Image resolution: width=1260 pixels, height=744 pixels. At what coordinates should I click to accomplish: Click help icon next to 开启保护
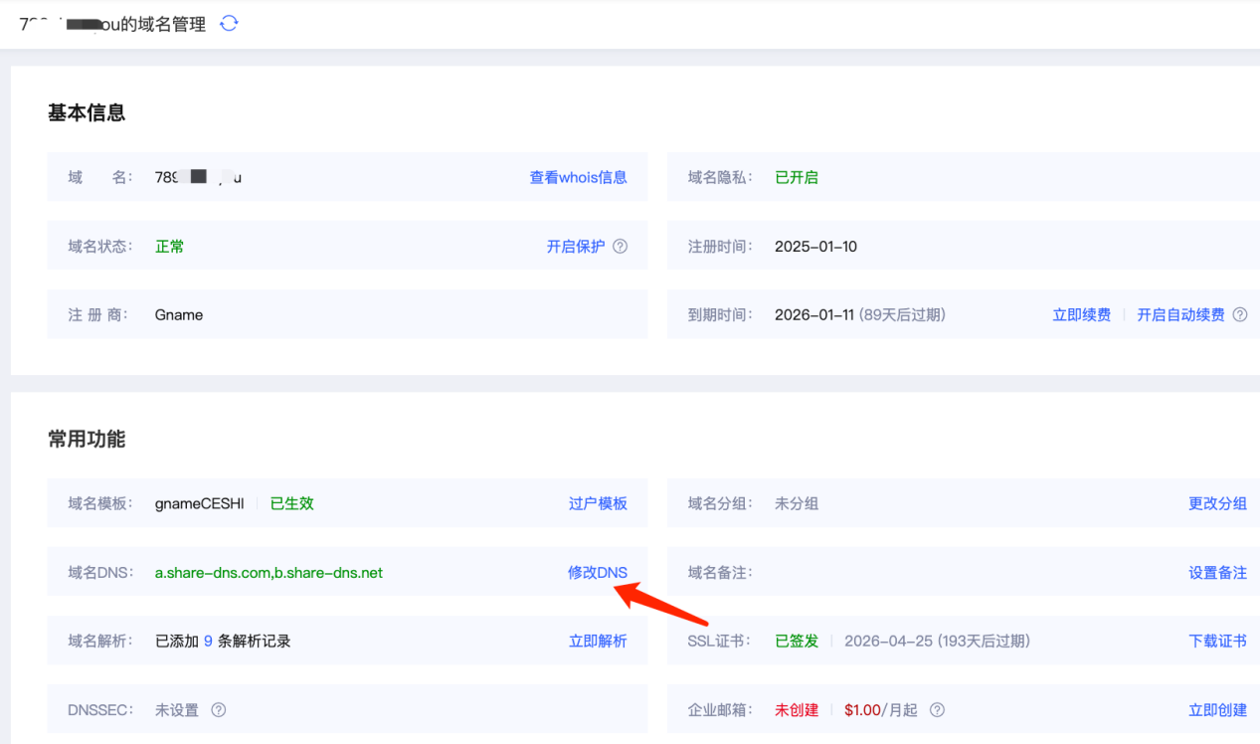click(620, 247)
